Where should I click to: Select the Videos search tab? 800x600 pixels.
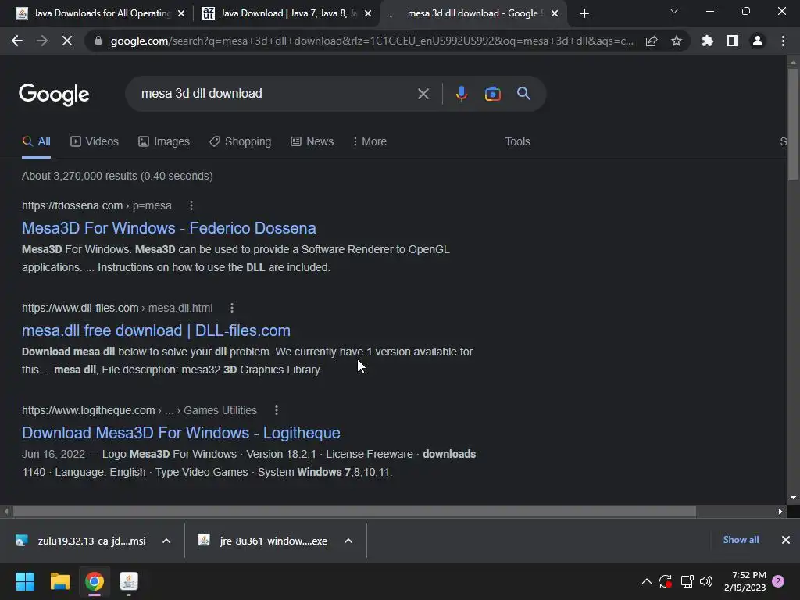click(x=95, y=142)
